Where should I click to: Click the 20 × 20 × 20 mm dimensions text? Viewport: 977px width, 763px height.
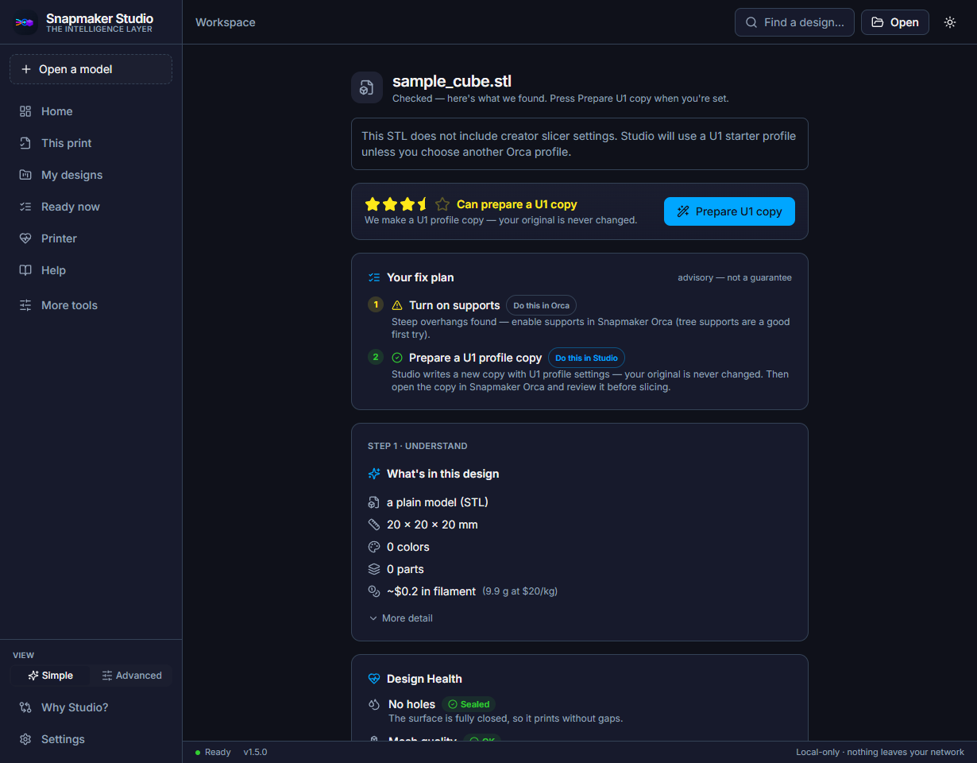point(432,525)
